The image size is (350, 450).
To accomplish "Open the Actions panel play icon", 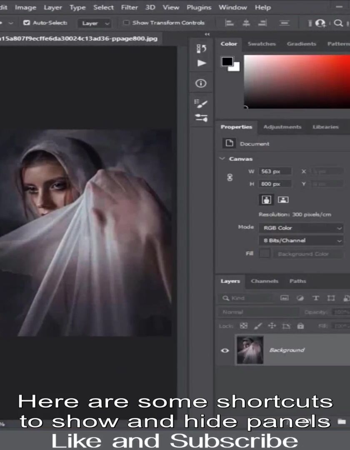I will point(202,63).
